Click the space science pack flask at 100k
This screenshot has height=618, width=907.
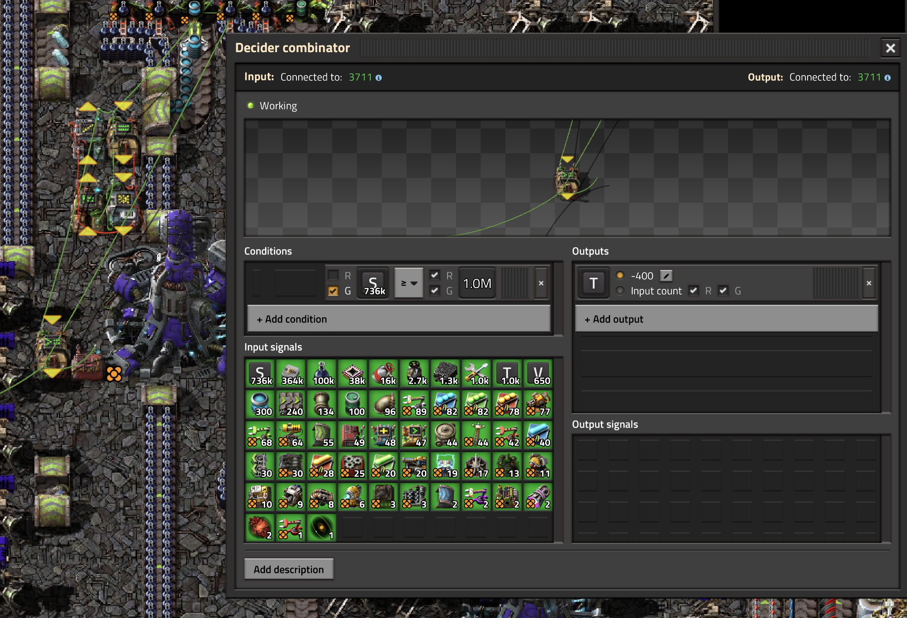tap(322, 373)
